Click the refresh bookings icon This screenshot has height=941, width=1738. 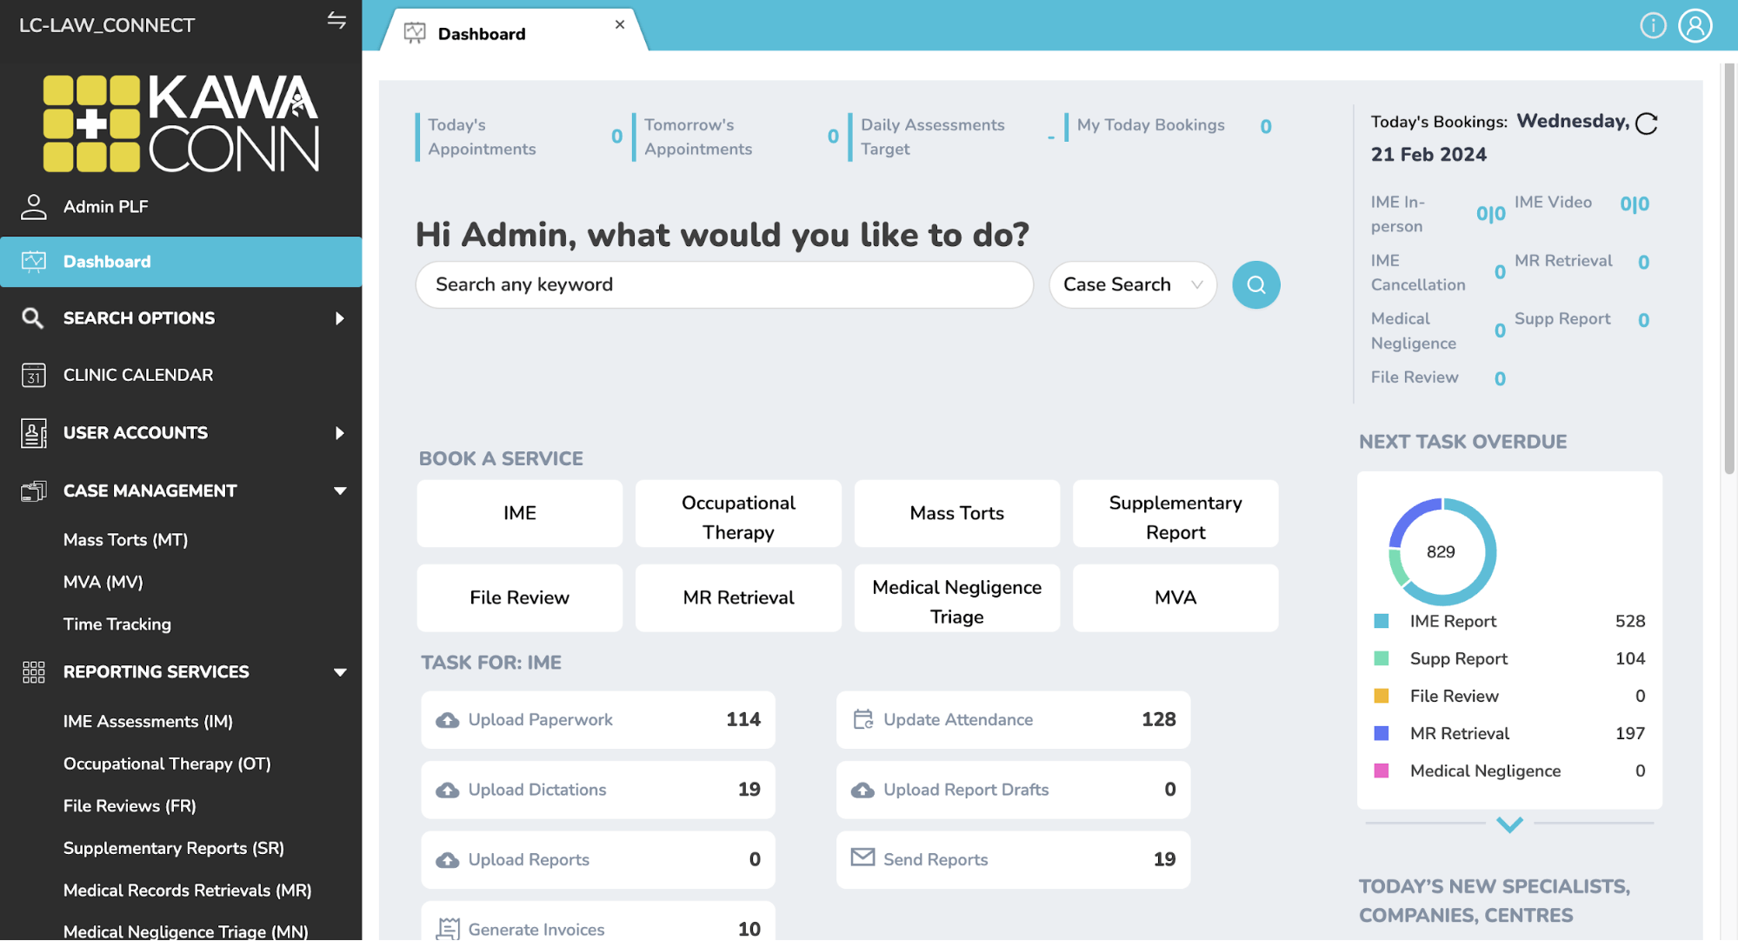click(1646, 124)
